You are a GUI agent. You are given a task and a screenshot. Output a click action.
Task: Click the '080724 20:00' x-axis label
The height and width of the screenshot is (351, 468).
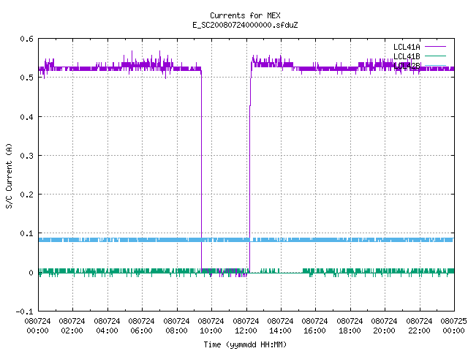point(384,326)
